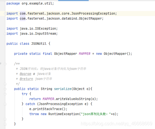Click java.io.InputStream import text
Screen dimensions: 155x129
(x=38, y=34)
